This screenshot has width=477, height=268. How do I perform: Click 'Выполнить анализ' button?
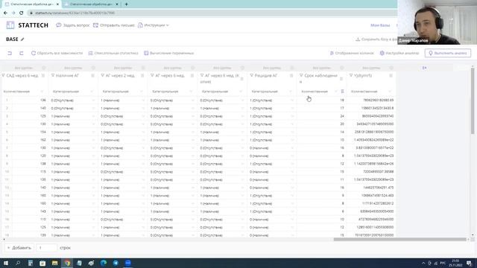(x=448, y=53)
